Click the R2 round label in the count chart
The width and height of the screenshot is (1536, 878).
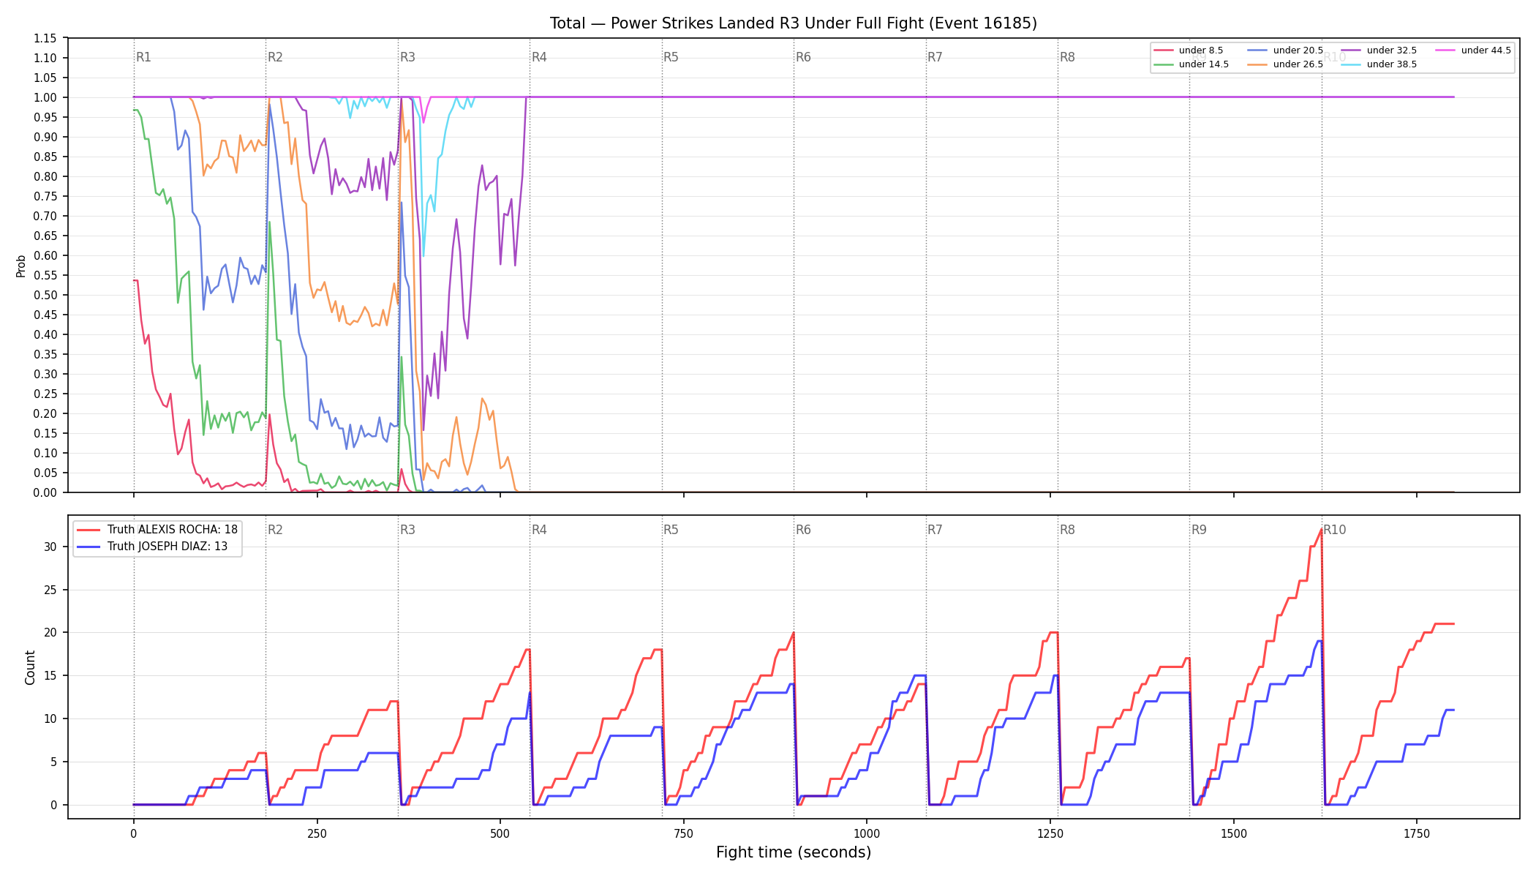pos(275,530)
